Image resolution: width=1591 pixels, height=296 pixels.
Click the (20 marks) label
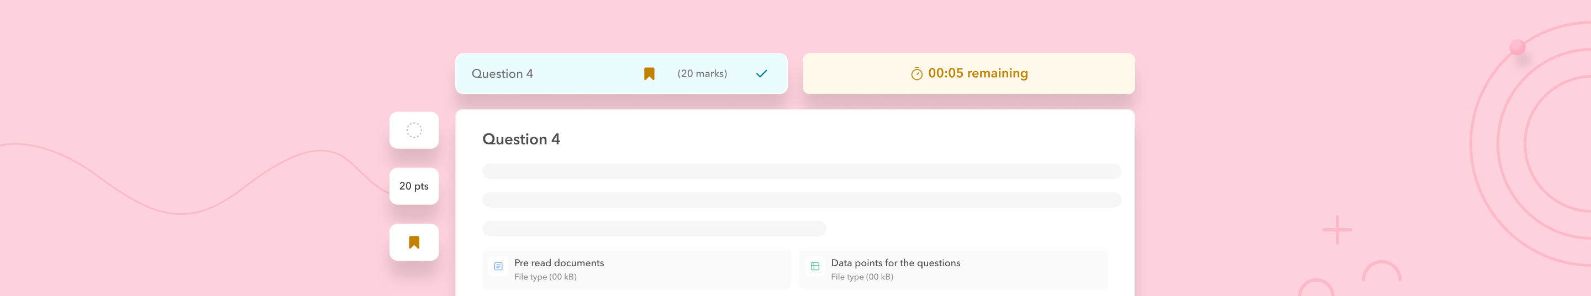(702, 74)
